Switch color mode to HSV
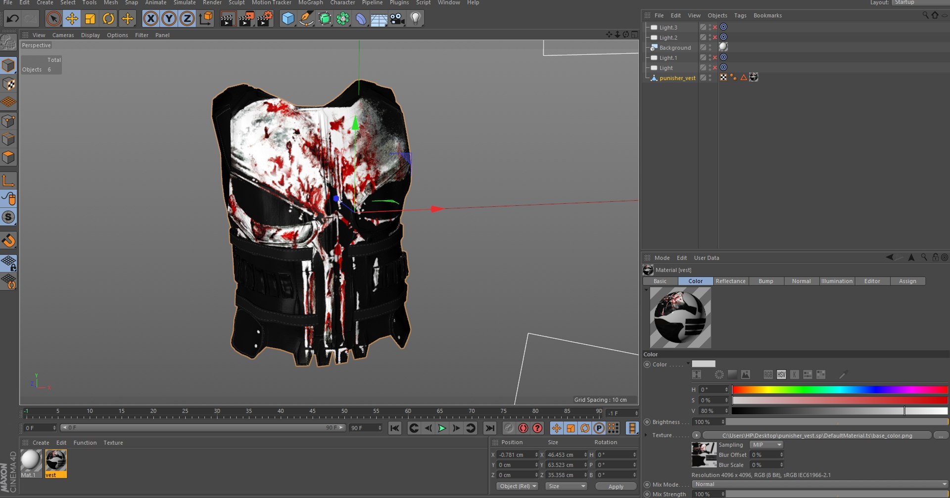The width and height of the screenshot is (950, 498). [x=781, y=375]
